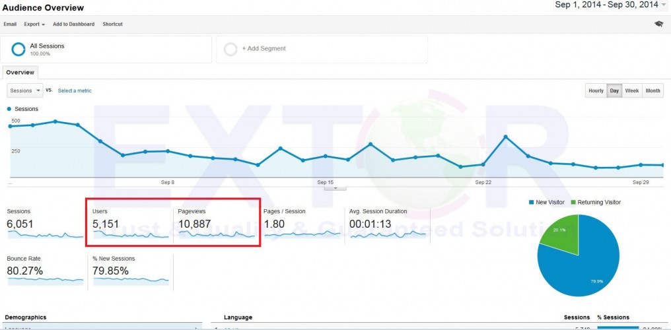The width and height of the screenshot is (671, 330).
Task: Switch chart granularity to Hourly
Action: [x=596, y=90]
